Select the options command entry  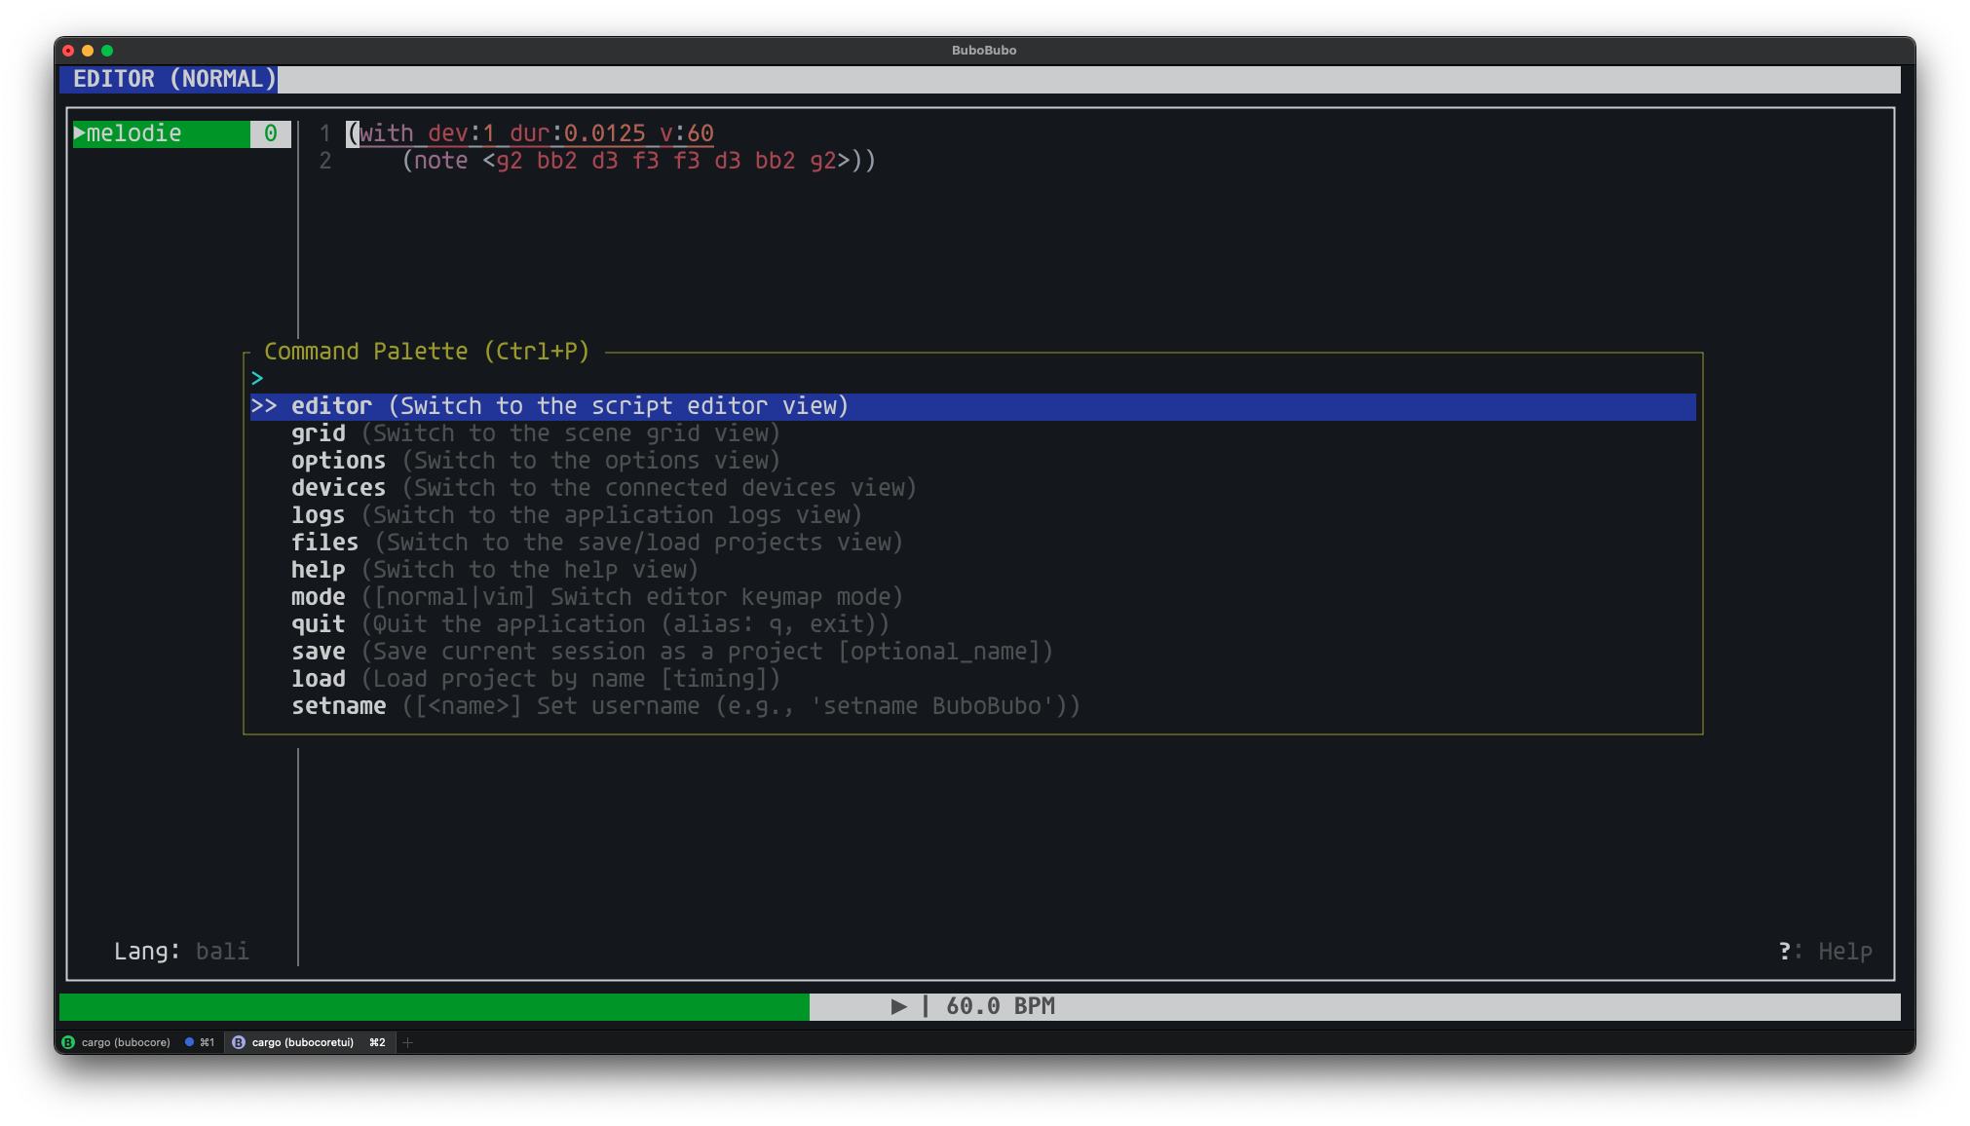(338, 461)
